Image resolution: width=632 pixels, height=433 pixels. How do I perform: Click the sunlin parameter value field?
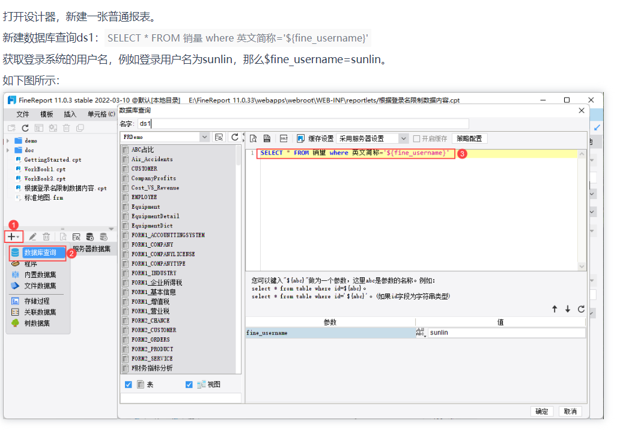pyautogui.click(x=506, y=333)
